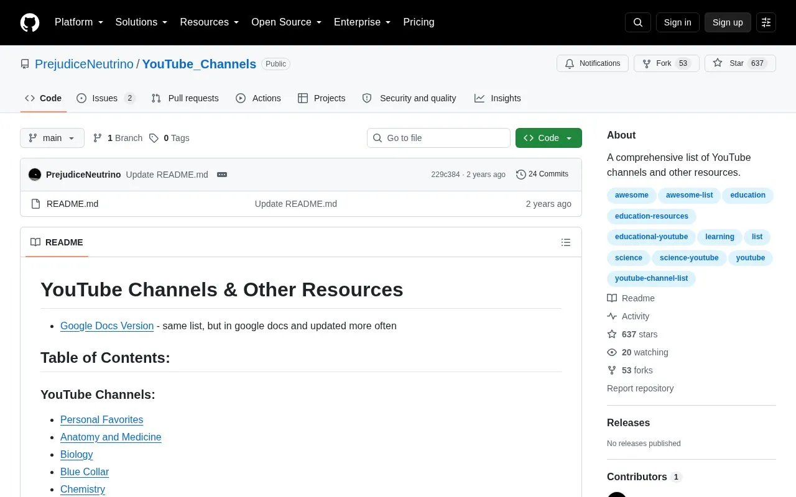The width and height of the screenshot is (796, 497).
Task: Select the awesome-list topic tag
Action: pyautogui.click(x=689, y=195)
